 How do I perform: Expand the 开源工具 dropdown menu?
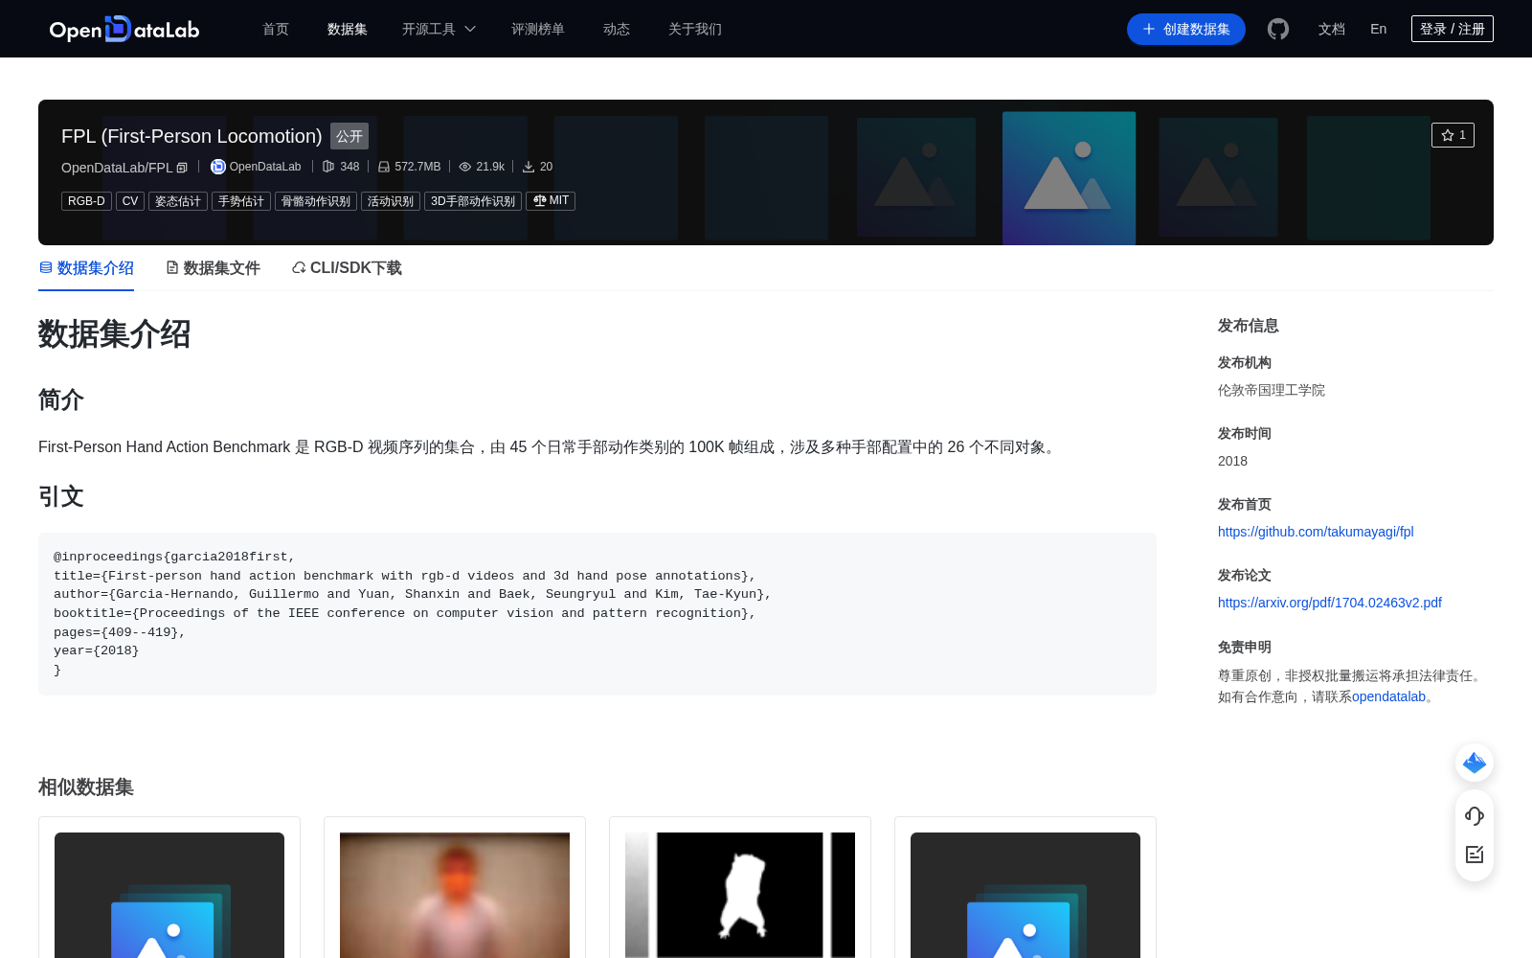click(x=439, y=29)
